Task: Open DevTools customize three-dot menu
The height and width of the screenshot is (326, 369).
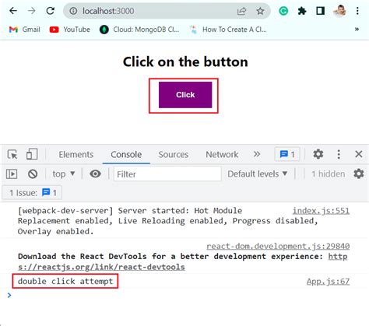Action: 339,154
